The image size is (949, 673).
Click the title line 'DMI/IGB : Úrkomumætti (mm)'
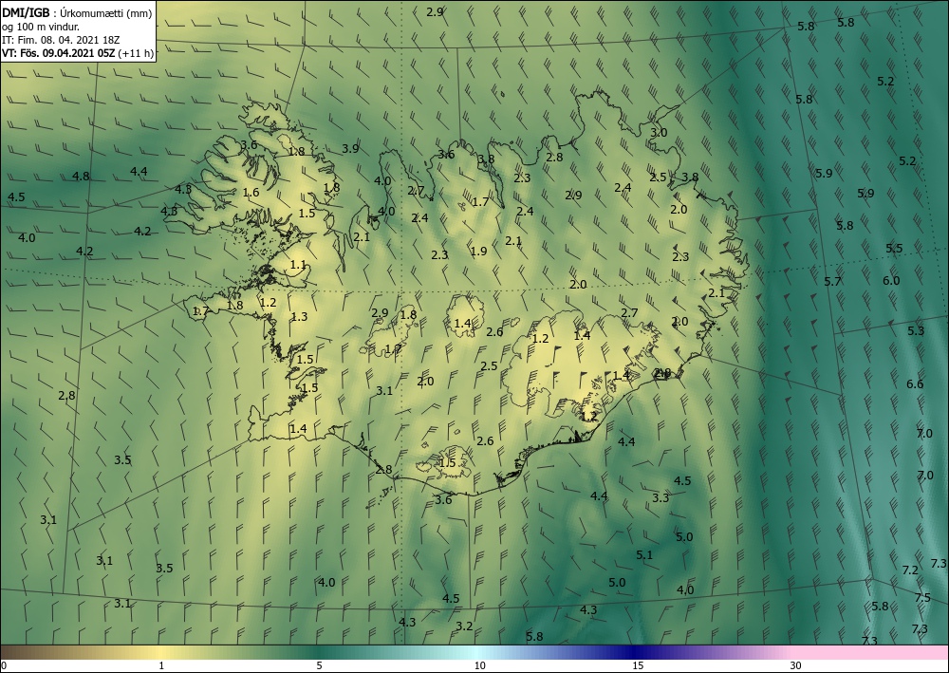click(76, 13)
